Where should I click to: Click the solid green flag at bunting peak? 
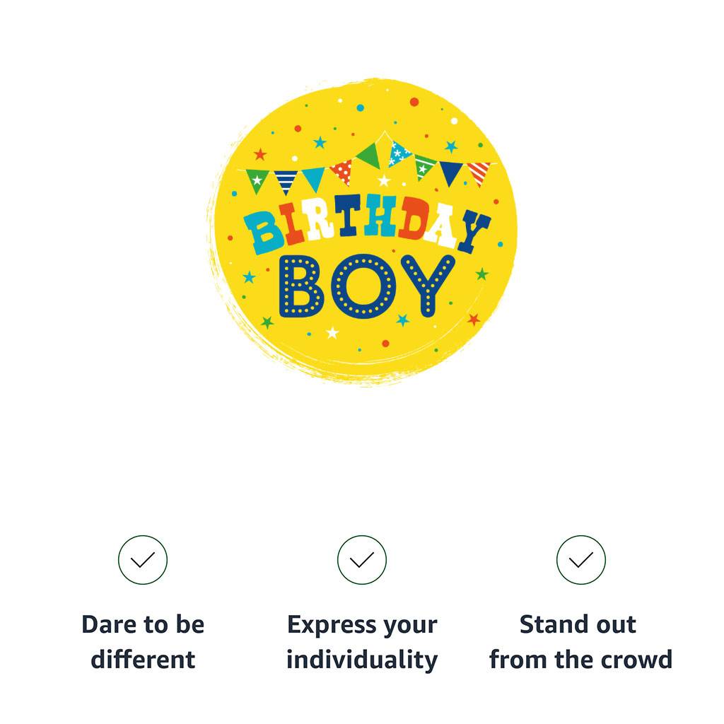tap(369, 155)
